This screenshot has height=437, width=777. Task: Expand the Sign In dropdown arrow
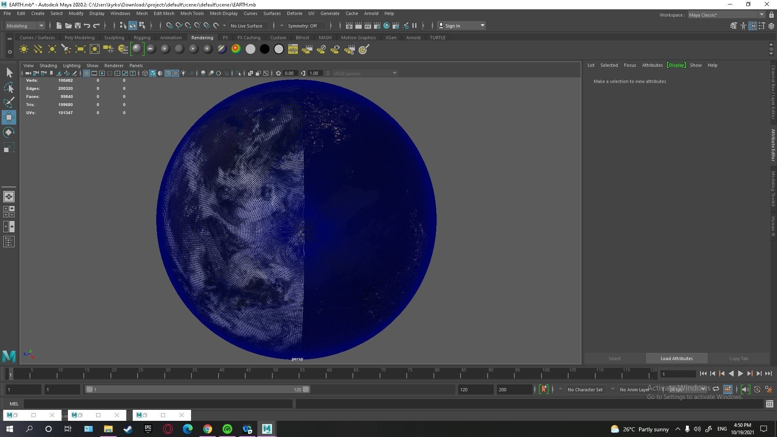coord(482,25)
